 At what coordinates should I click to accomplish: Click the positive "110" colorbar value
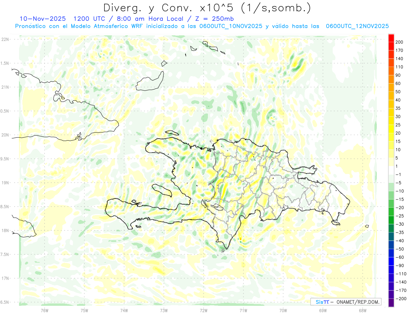pyautogui.click(x=400, y=67)
